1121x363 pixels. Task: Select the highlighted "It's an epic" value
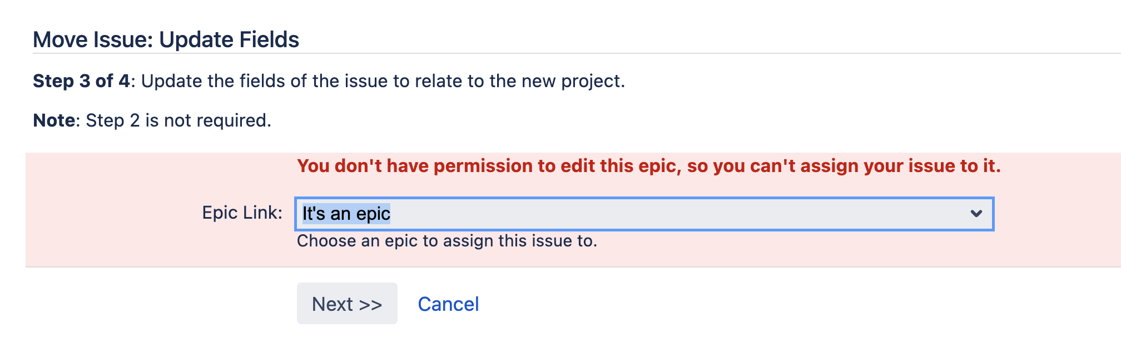tap(346, 214)
